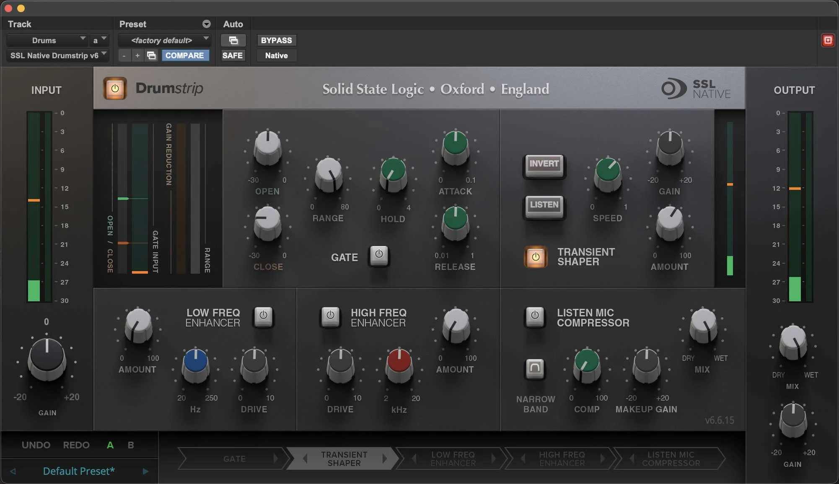This screenshot has height=484, width=839.
Task: Toggle the INVERT button
Action: point(544,164)
